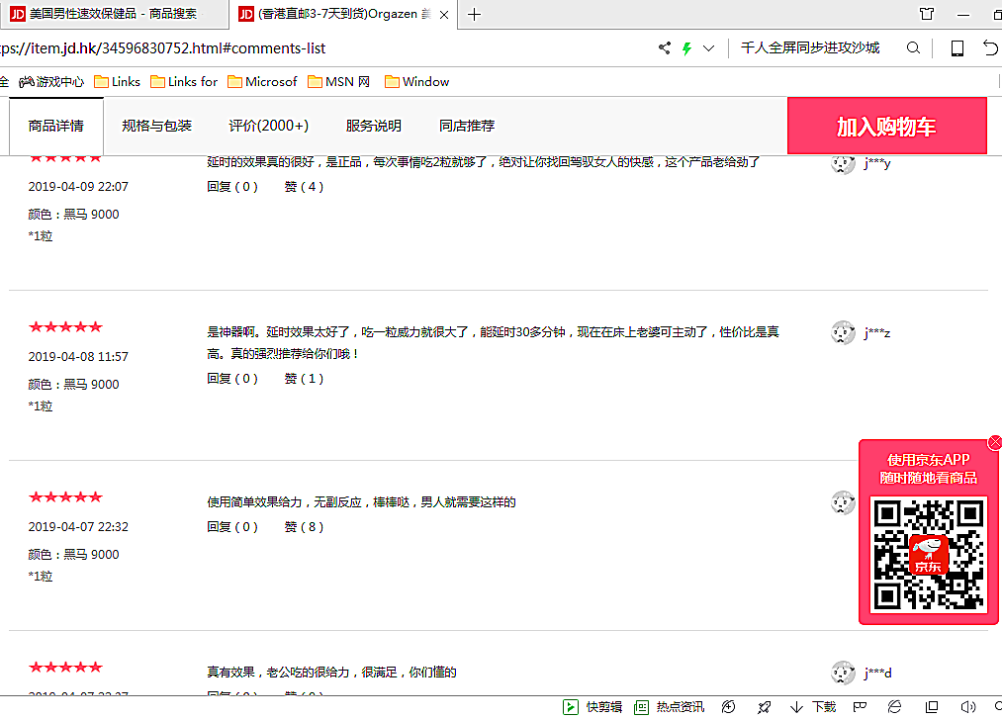The image size is (1002, 719).
Task: Open a new browser tab
Action: tap(475, 14)
